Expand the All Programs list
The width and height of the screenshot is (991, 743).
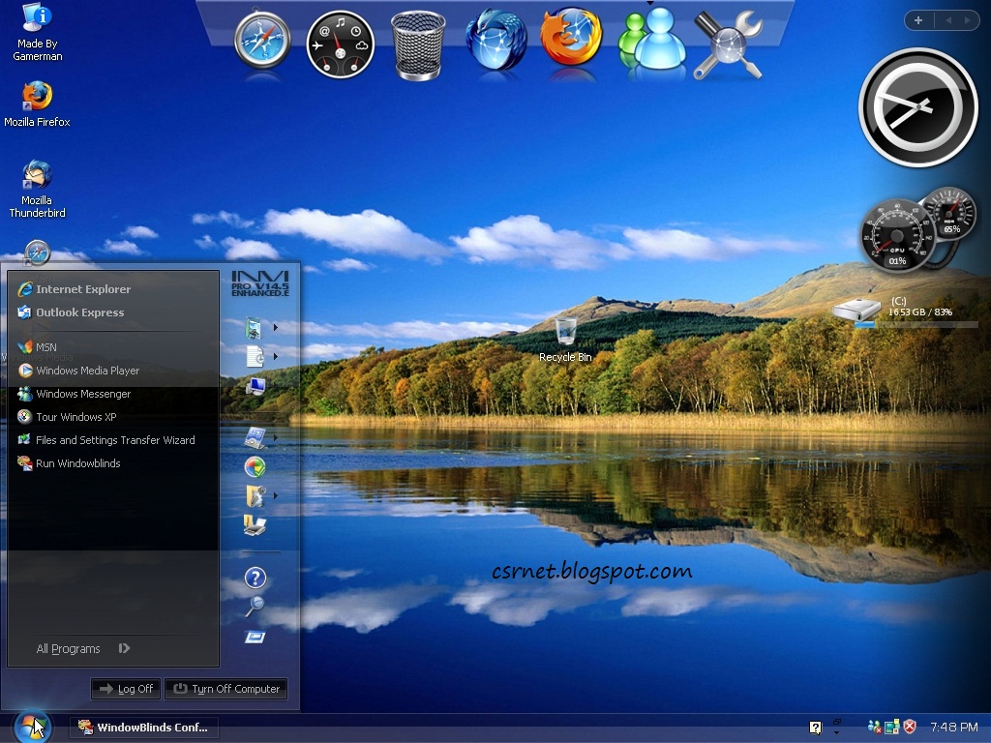83,648
